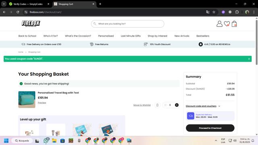
Task: Click the Firebox logo
Action: coord(31,23)
